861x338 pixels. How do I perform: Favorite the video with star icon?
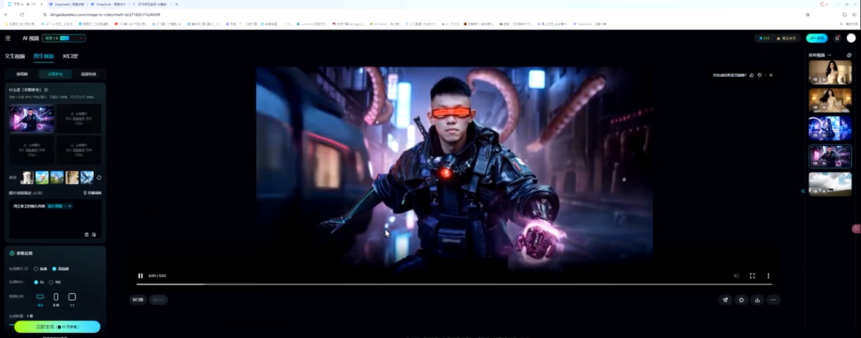coord(741,300)
